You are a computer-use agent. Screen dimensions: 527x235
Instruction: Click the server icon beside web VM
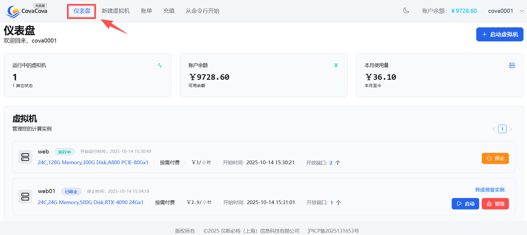26,157
